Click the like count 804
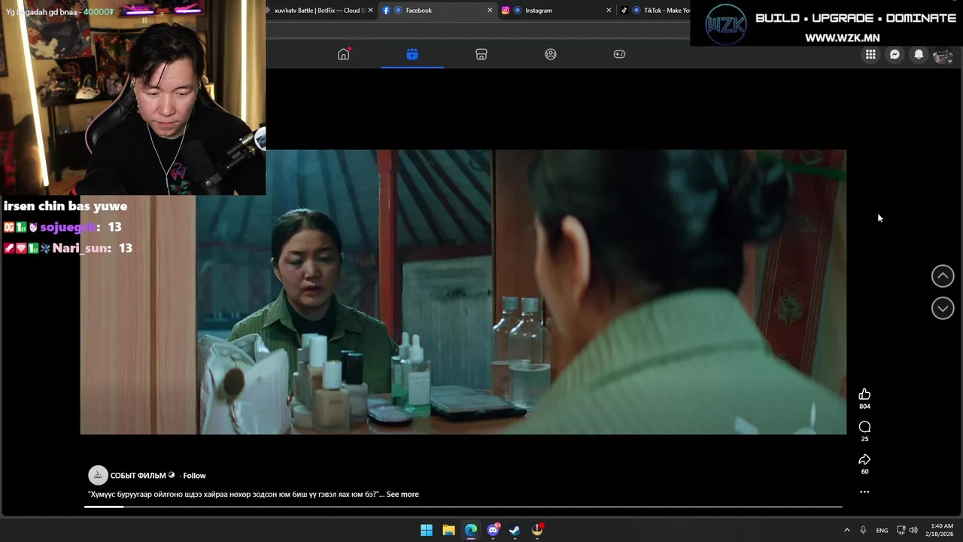 pos(864,406)
